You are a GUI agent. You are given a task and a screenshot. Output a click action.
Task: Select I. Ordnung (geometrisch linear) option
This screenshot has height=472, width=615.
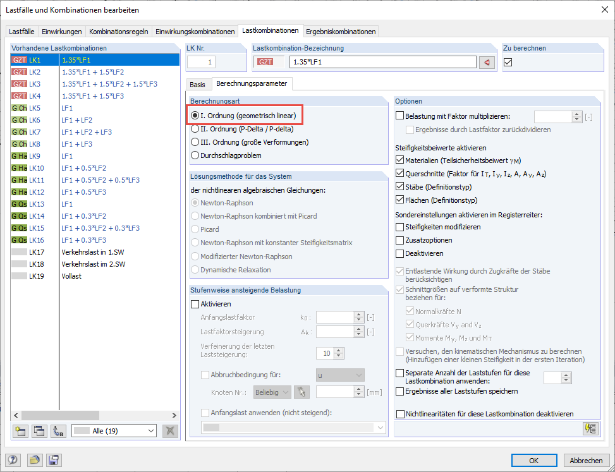click(x=243, y=116)
